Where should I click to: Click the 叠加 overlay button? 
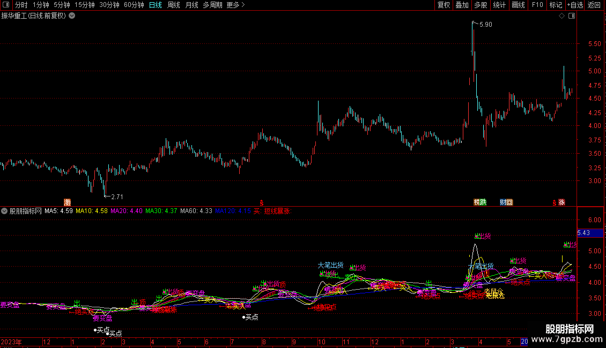point(462,5)
